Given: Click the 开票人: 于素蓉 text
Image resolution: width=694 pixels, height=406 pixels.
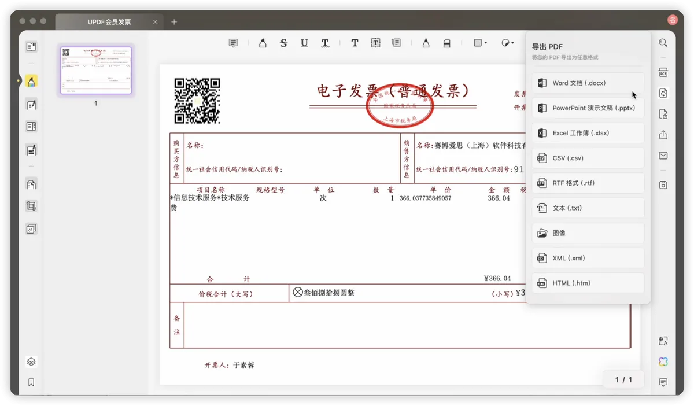Looking at the screenshot, I should [229, 366].
